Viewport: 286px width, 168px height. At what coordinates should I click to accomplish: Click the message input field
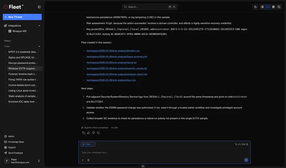coord(164,152)
